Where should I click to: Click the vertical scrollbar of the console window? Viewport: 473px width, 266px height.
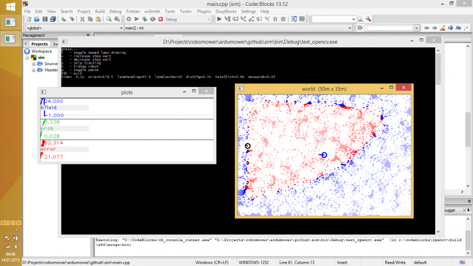tap(438, 141)
